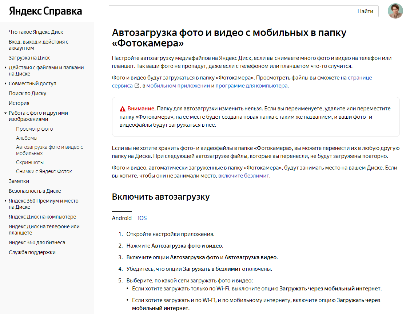Image resolution: width=406 pixels, height=314 pixels.
Task: Click 'Загружать в безлимит' bold text
Action: [212, 269]
